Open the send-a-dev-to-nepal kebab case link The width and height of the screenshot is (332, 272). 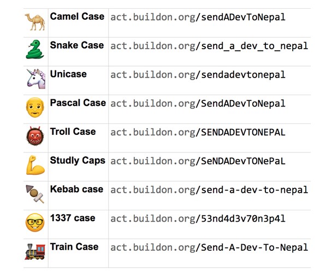click(x=209, y=190)
